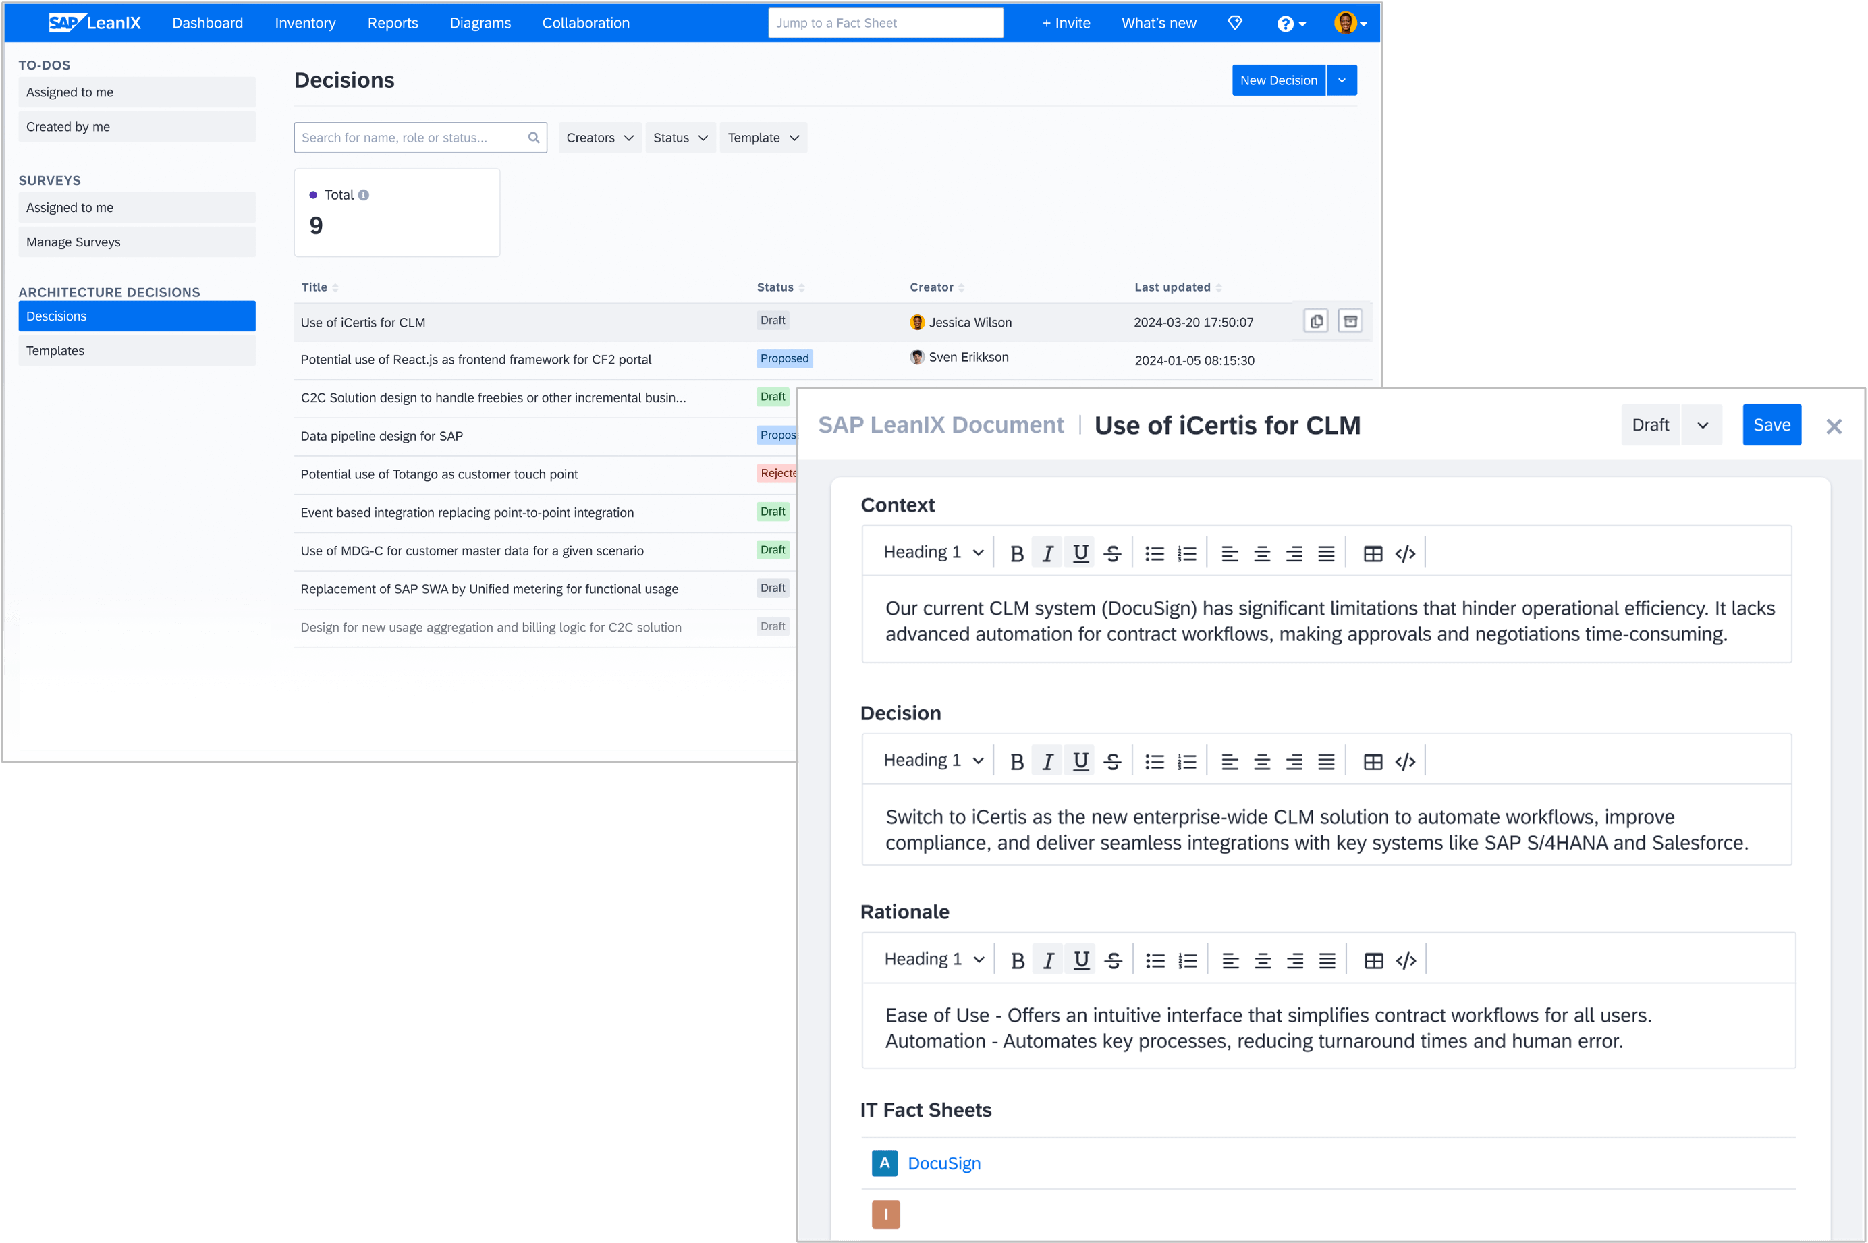Screen dimensions: 1868x1243
Task: Toggle Italic in the Rationale editor toolbar
Action: [x=1049, y=960]
